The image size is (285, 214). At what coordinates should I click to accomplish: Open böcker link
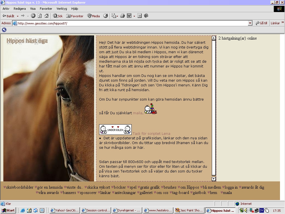pos(120,187)
